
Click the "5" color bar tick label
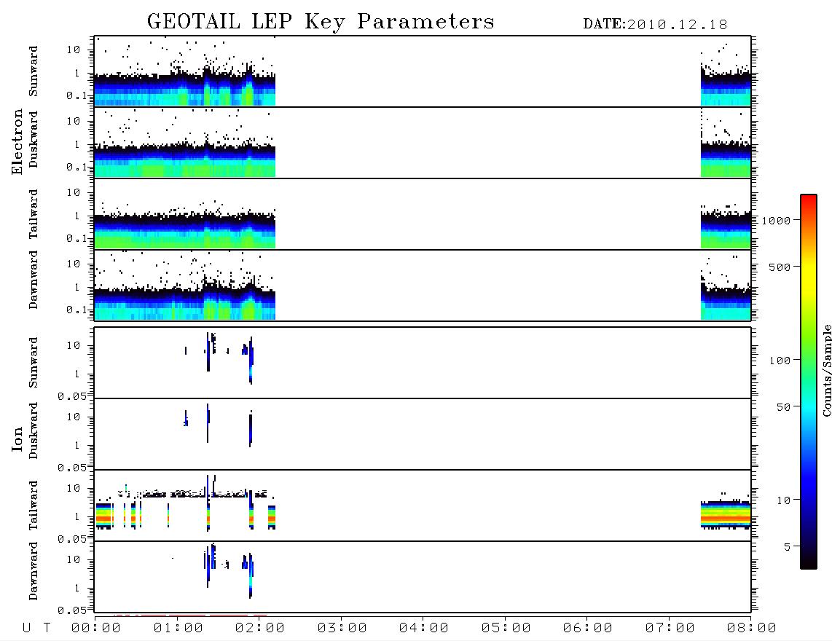click(788, 547)
